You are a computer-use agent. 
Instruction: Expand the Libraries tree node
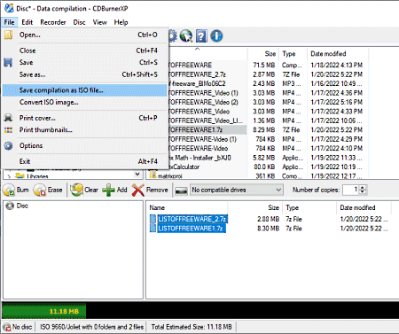9,176
